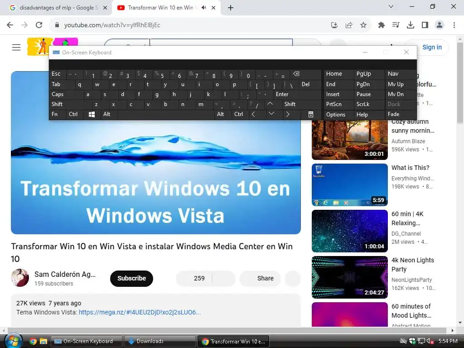Open the tab search chevron
Viewport: 464px width, 348px height.
[391, 6]
